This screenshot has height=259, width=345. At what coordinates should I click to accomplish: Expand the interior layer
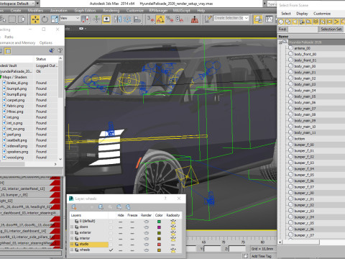[72, 238]
